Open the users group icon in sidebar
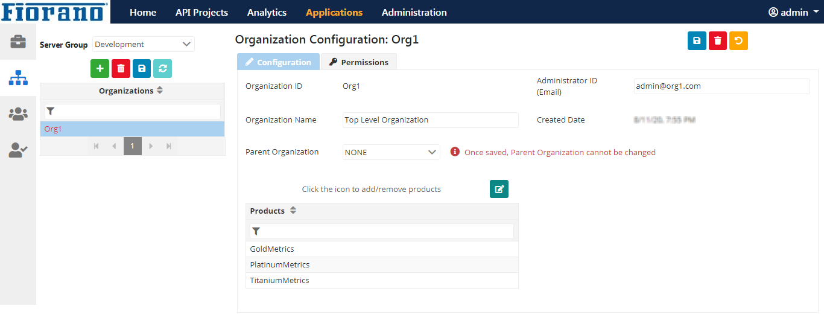 (18, 114)
